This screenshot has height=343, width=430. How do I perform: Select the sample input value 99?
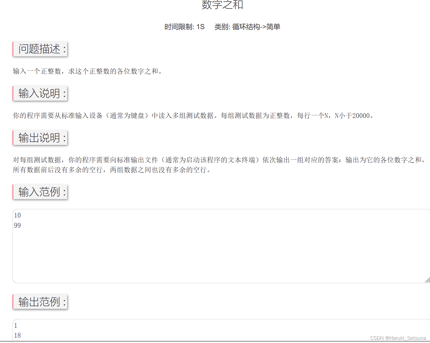[x=17, y=225]
